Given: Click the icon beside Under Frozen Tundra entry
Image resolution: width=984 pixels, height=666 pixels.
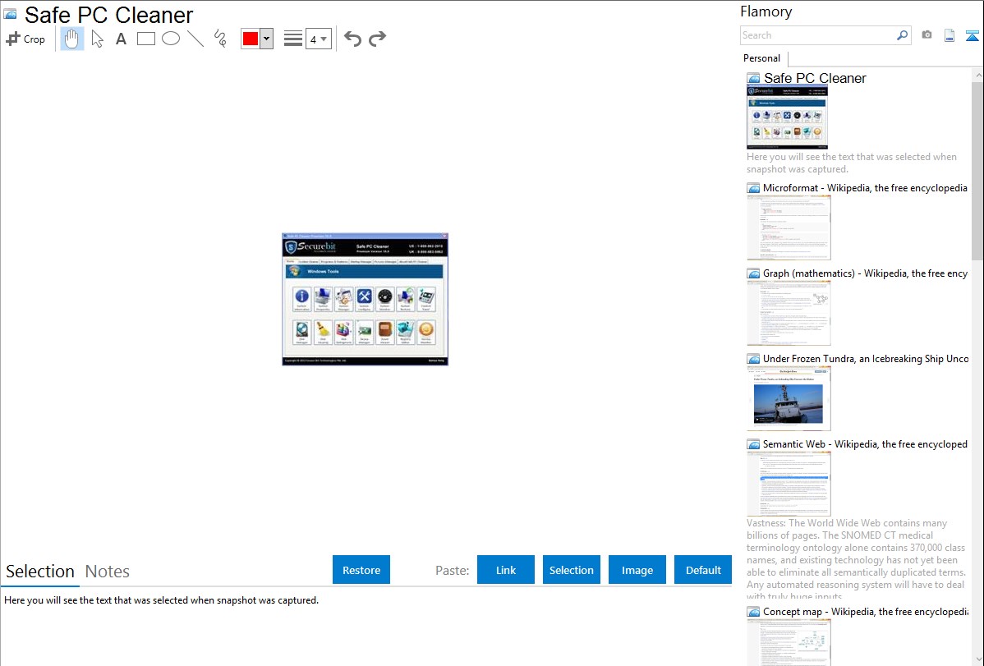Looking at the screenshot, I should click(x=753, y=359).
